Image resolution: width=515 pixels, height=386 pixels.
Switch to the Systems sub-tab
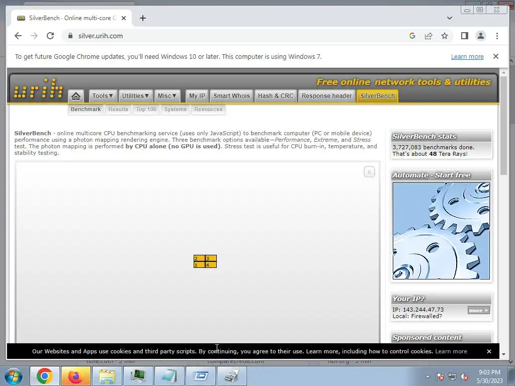(x=176, y=109)
